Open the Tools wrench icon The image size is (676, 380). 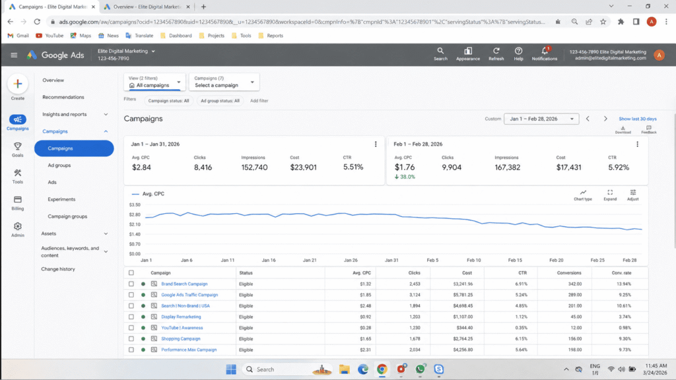click(18, 173)
